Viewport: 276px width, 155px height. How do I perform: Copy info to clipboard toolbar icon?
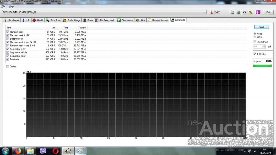tap(233, 12)
